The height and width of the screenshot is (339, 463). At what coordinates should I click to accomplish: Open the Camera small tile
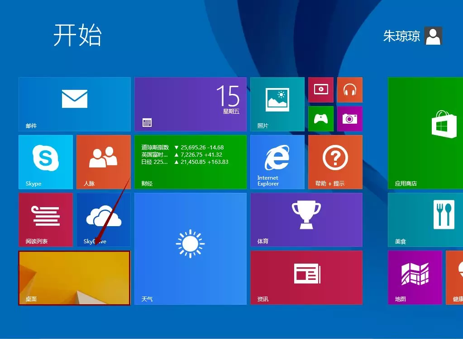click(x=349, y=119)
